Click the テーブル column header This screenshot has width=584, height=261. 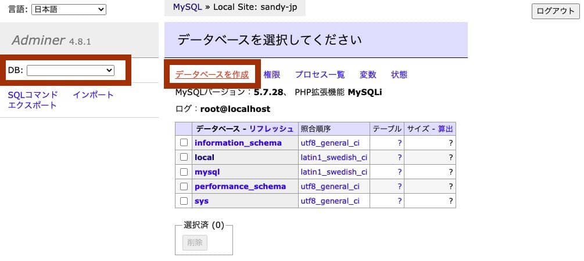click(387, 129)
